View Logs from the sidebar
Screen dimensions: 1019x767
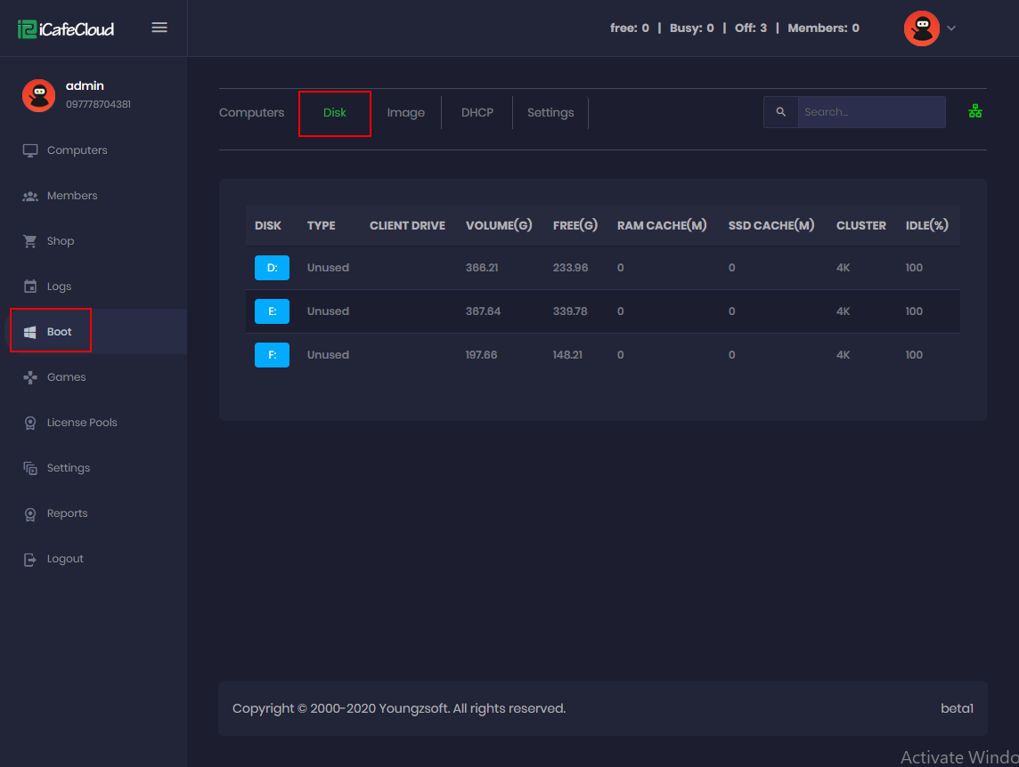coord(59,286)
